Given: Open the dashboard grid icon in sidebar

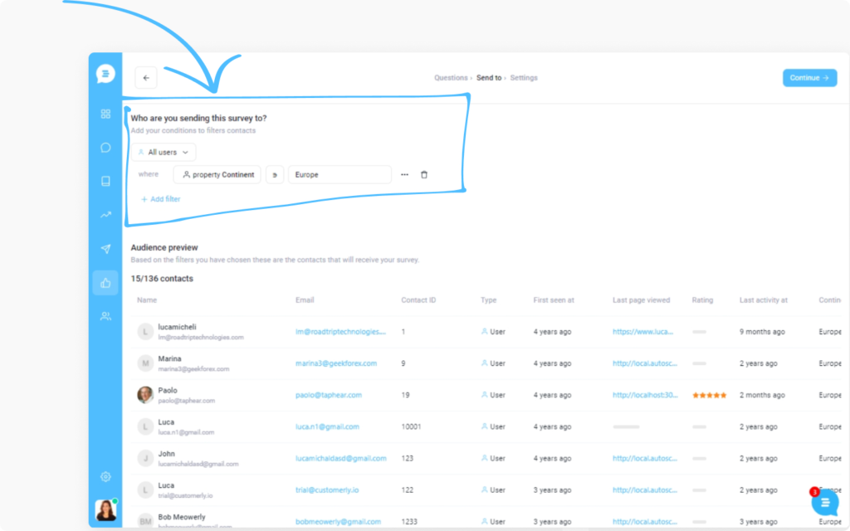Looking at the screenshot, I should [x=105, y=114].
